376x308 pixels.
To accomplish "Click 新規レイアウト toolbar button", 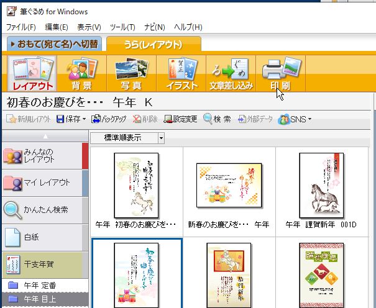I will 29,119.
